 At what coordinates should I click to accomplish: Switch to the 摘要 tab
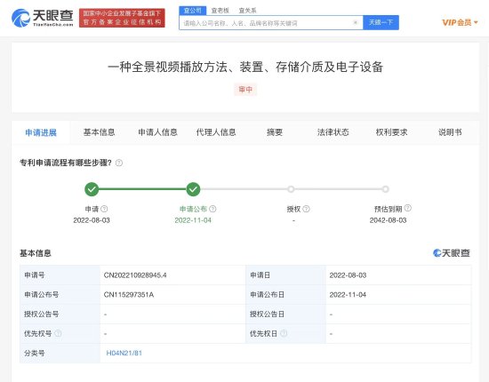point(275,132)
